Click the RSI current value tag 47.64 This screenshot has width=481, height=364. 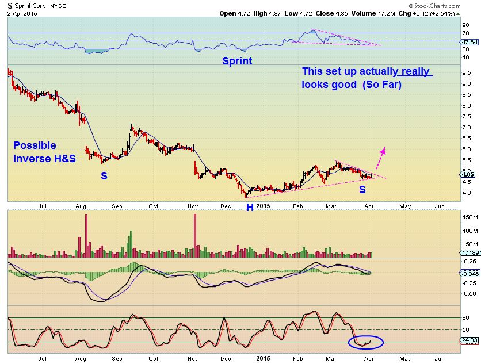click(x=469, y=43)
